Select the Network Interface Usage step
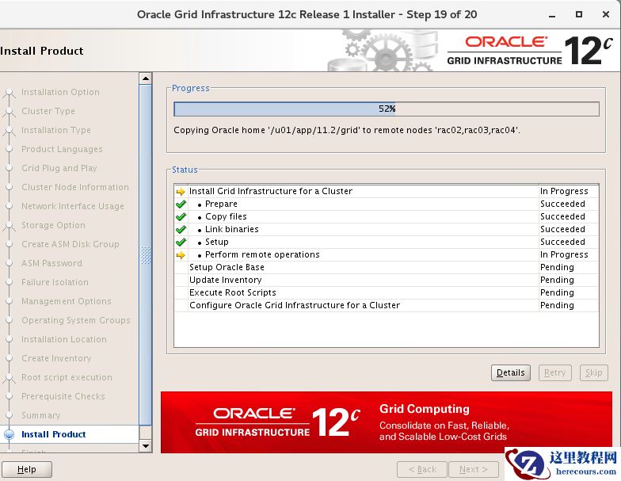The image size is (621, 481). pyautogui.click(x=73, y=206)
